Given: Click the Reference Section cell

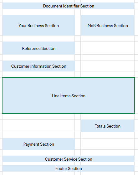Looking at the screenshot, I should (x=38, y=48).
